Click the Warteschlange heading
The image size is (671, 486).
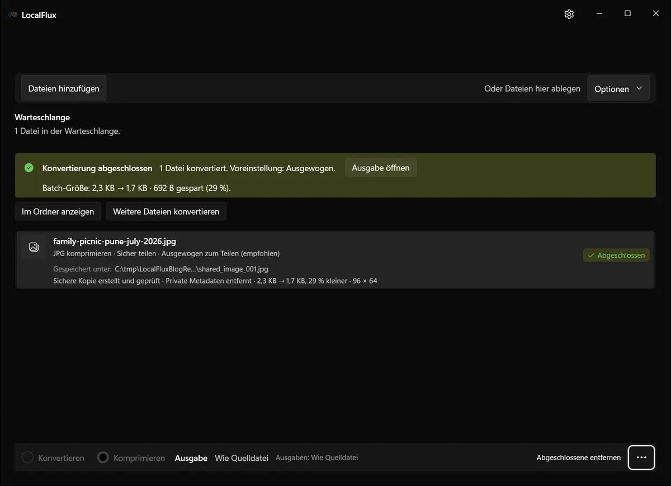point(42,117)
